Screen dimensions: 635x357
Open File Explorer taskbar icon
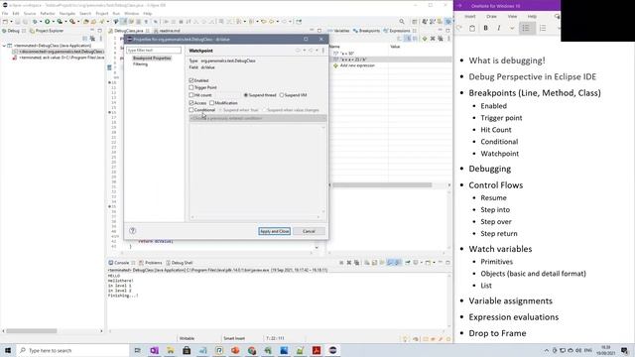(170, 350)
